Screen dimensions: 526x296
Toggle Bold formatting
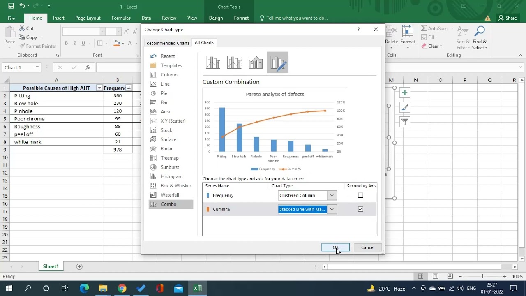(x=66, y=43)
